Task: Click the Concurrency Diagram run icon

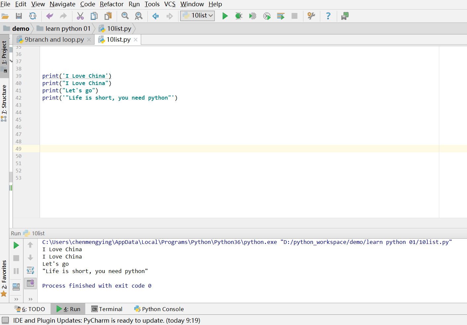Action: pyautogui.click(x=281, y=16)
